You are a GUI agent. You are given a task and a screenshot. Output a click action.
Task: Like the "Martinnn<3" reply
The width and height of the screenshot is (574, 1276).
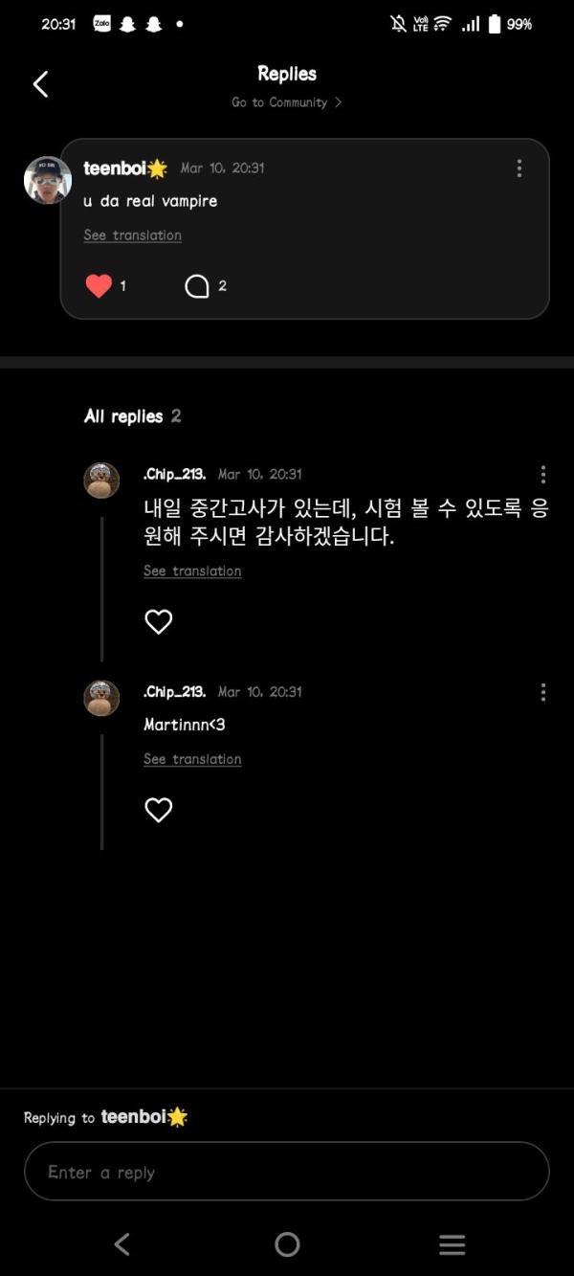[158, 811]
